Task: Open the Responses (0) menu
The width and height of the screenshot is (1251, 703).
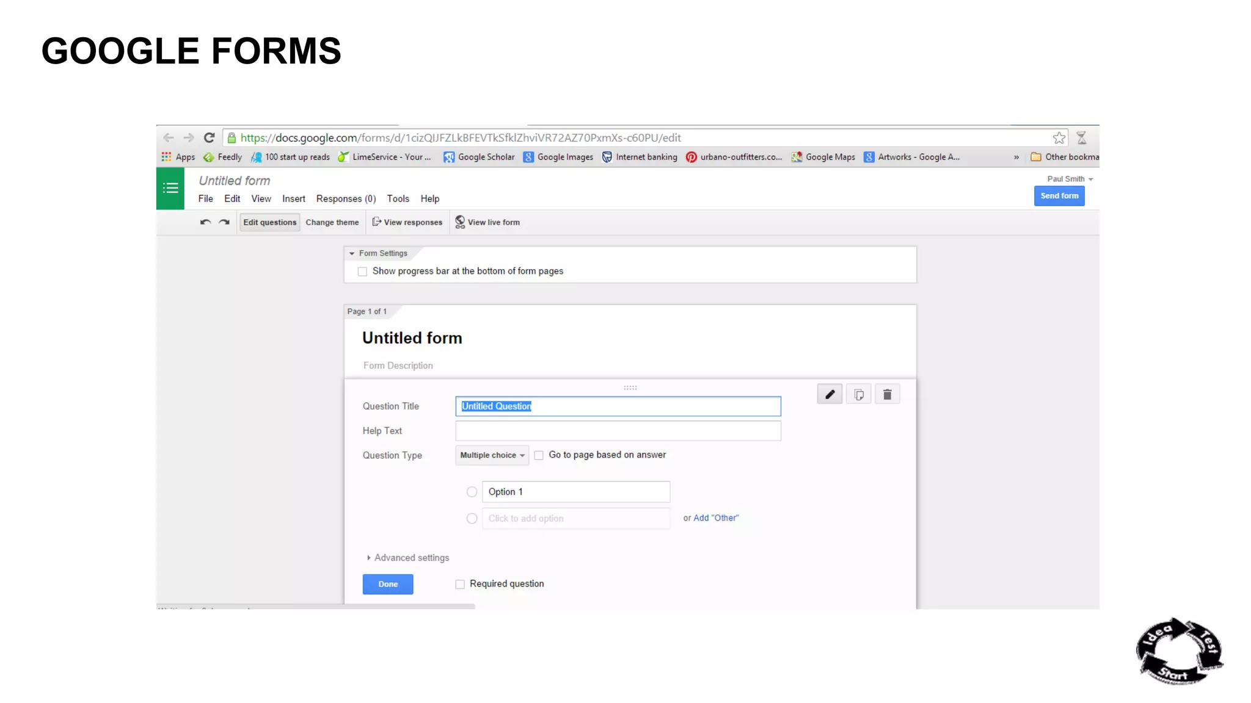Action: click(x=346, y=199)
